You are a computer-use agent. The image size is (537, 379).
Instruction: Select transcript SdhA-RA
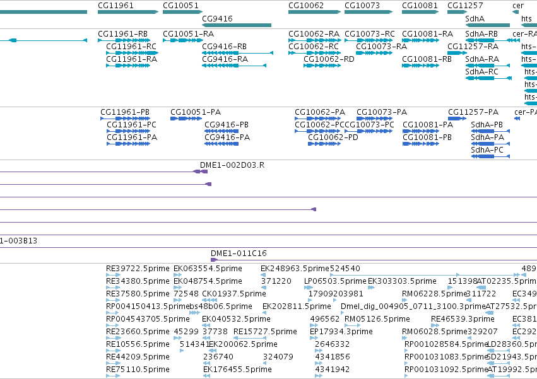(x=487, y=66)
